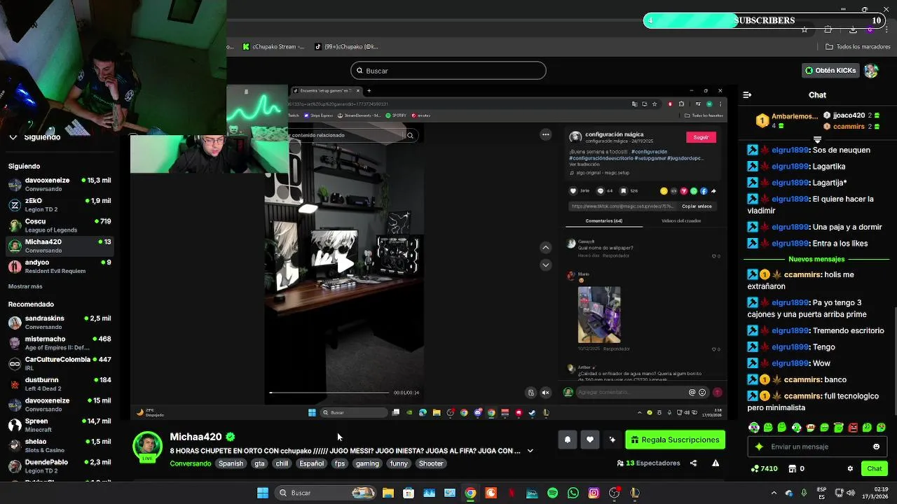The image size is (897, 504).
Task: Switch to the (99+) cChupako TikTok tab
Action: (x=346, y=47)
